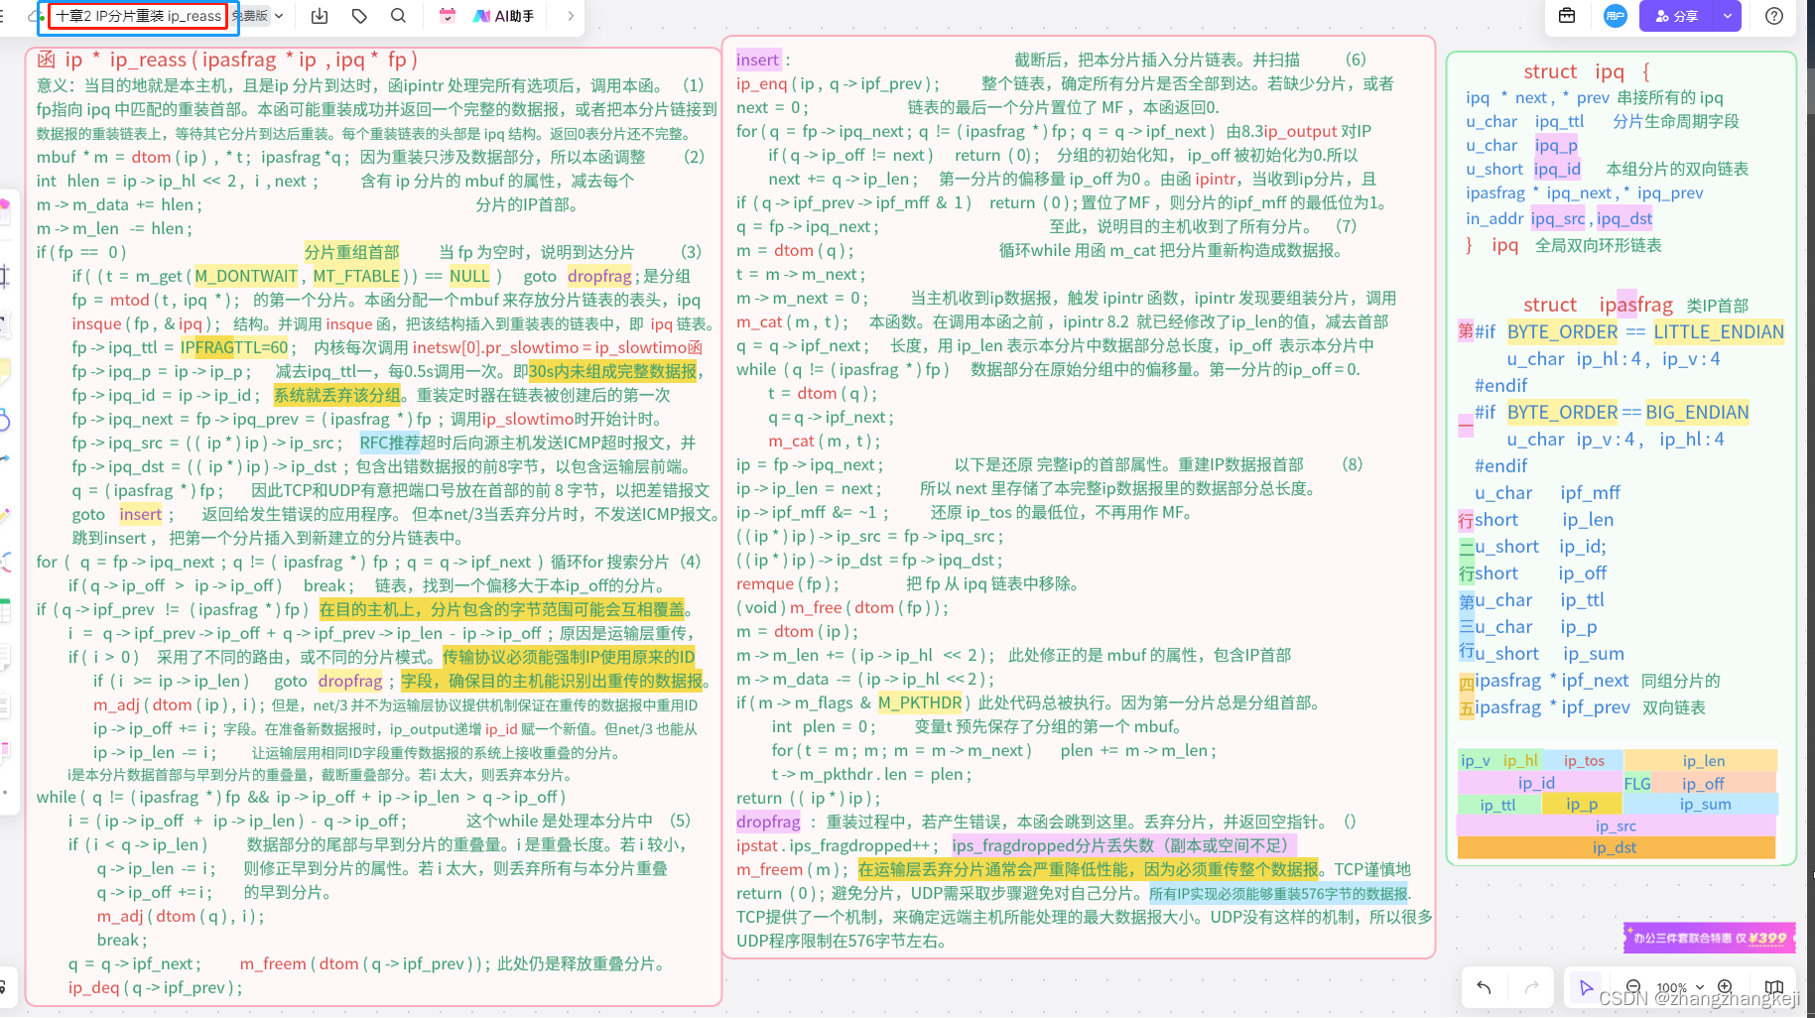Click the 'LITTLE_ENDIAN' highlighted text
The height and width of the screenshot is (1018, 1815).
click(1719, 331)
